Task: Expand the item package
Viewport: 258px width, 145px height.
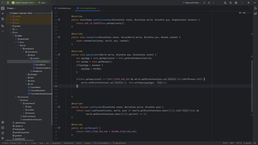Action: coord(26,78)
